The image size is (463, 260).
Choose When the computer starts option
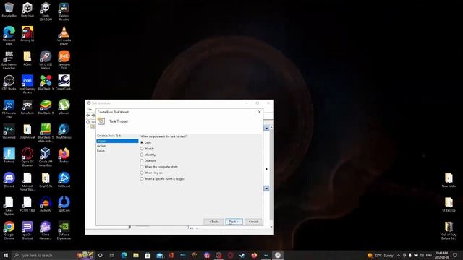point(142,167)
